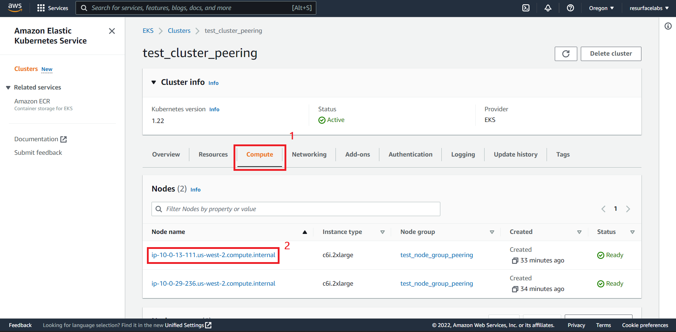Screen dimensions: 676x332
Task: Click the Ready status of ip-10-0-13-111
Action: pyautogui.click(x=610, y=255)
